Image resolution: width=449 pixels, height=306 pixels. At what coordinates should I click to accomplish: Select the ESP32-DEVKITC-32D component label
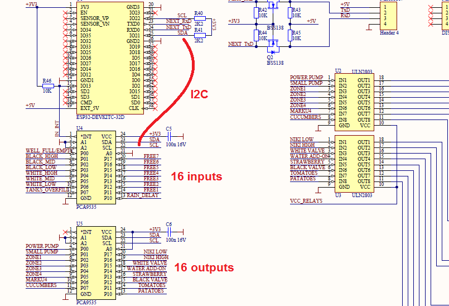(x=100, y=117)
